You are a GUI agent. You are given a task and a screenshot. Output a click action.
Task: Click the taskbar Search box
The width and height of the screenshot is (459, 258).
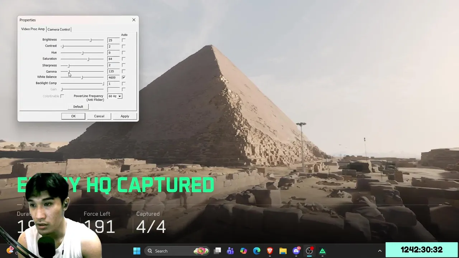pos(177,251)
